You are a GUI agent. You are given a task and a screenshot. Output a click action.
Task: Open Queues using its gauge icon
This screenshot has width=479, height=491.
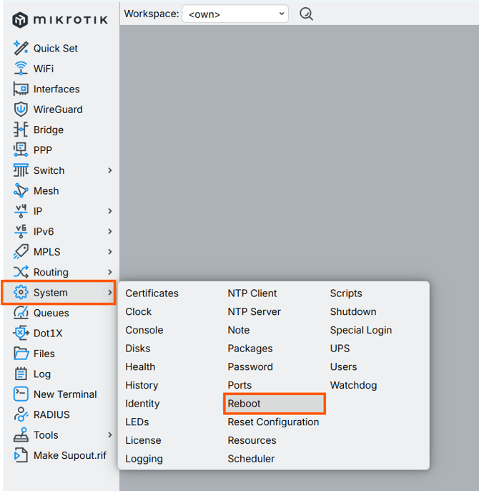[x=21, y=313]
